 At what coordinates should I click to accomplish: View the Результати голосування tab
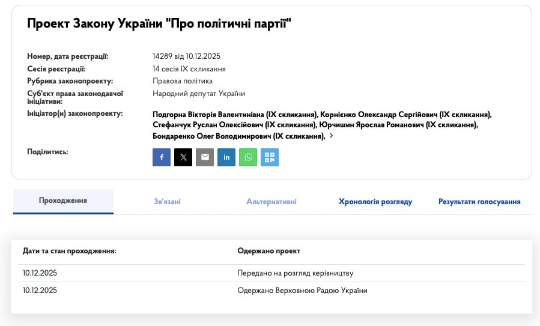tap(479, 201)
